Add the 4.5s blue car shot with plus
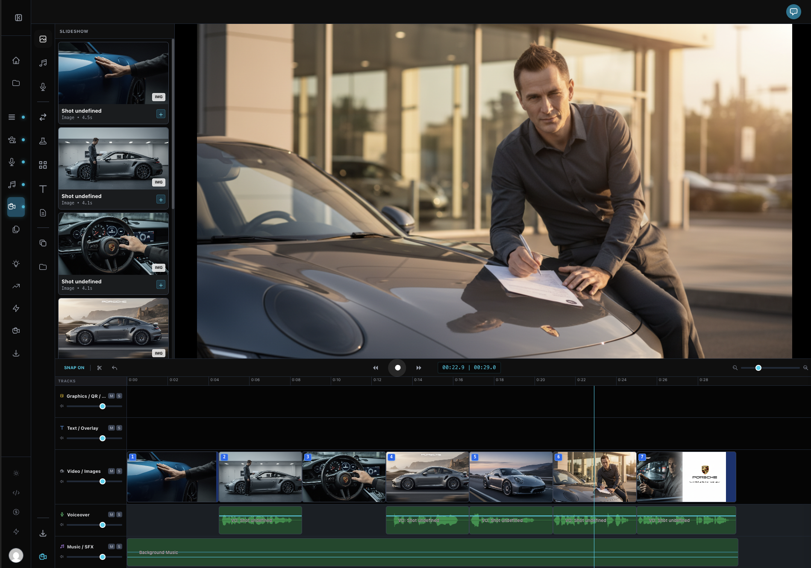 pyautogui.click(x=161, y=114)
